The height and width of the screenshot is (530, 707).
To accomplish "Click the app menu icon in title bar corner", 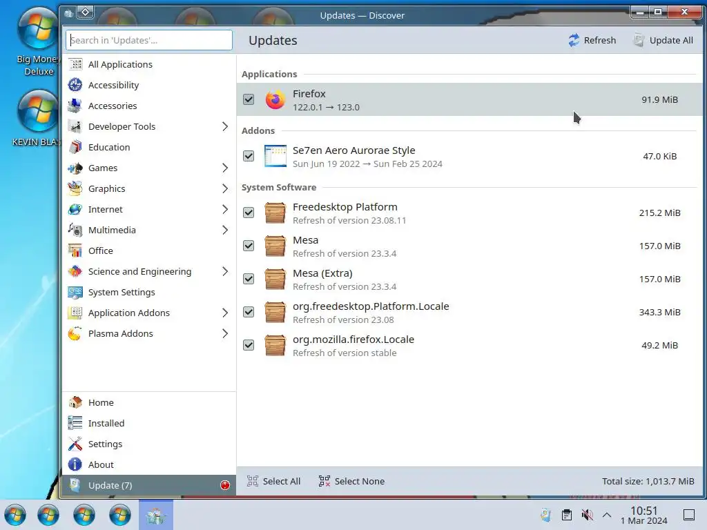I will (69, 14).
